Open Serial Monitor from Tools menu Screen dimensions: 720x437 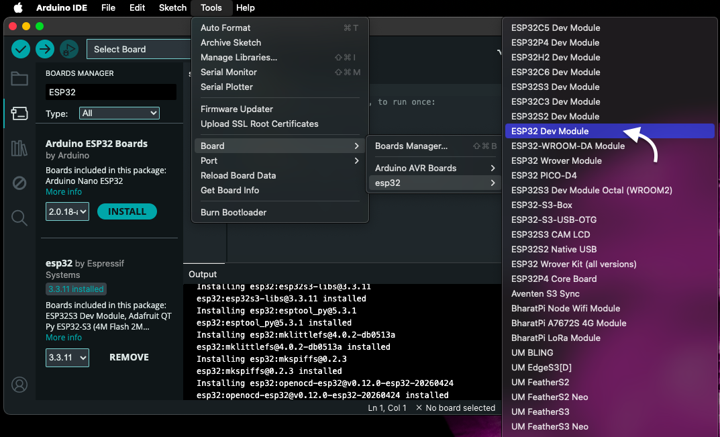click(x=280, y=72)
